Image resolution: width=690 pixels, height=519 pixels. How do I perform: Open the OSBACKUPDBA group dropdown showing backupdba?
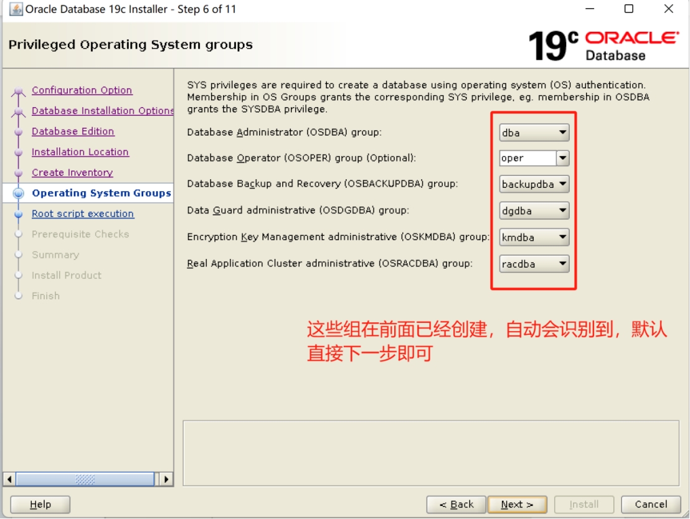534,184
